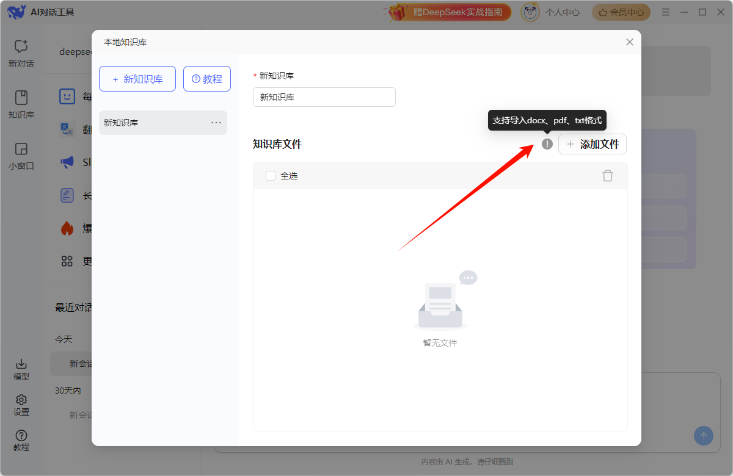Image resolution: width=733 pixels, height=476 pixels.
Task: Click the knowledge base name input field
Action: coord(324,97)
